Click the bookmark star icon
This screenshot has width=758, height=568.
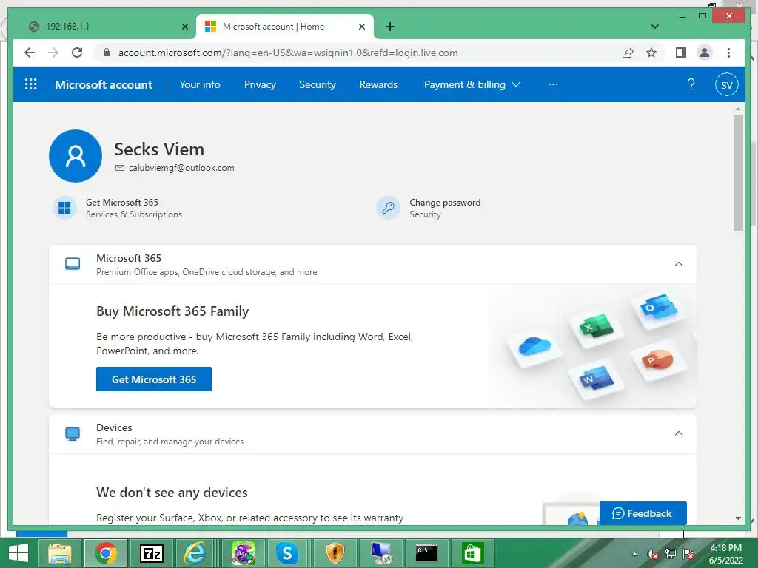(651, 53)
